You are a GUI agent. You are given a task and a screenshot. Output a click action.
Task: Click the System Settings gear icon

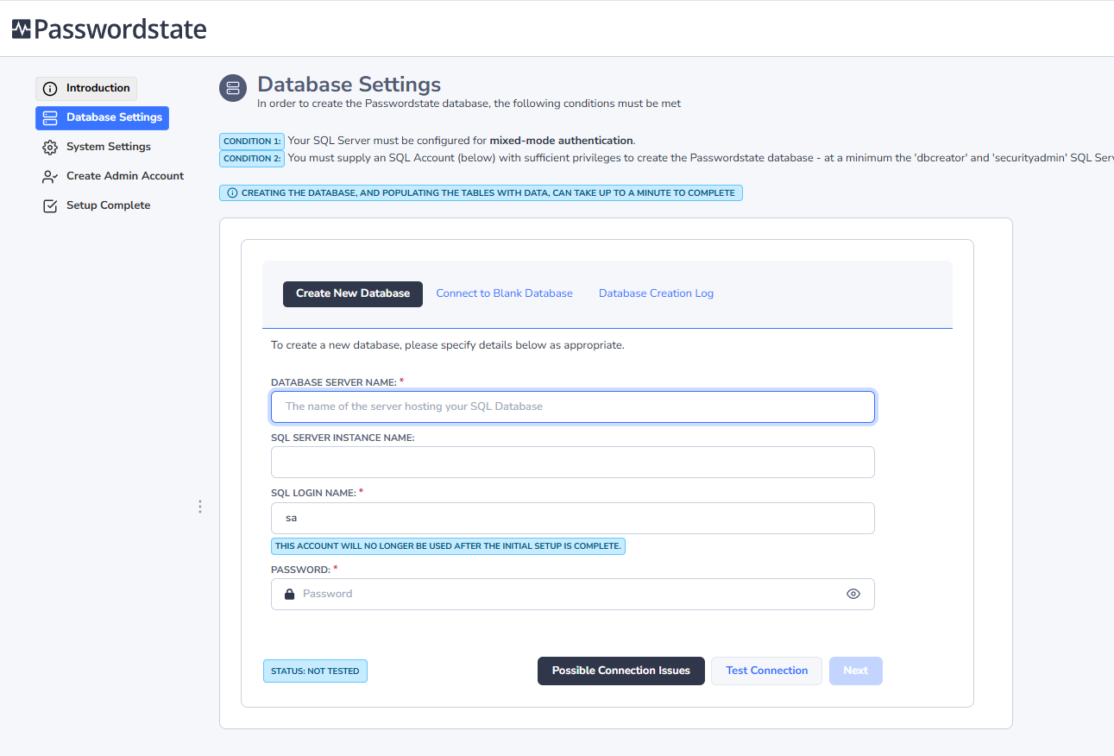point(50,147)
